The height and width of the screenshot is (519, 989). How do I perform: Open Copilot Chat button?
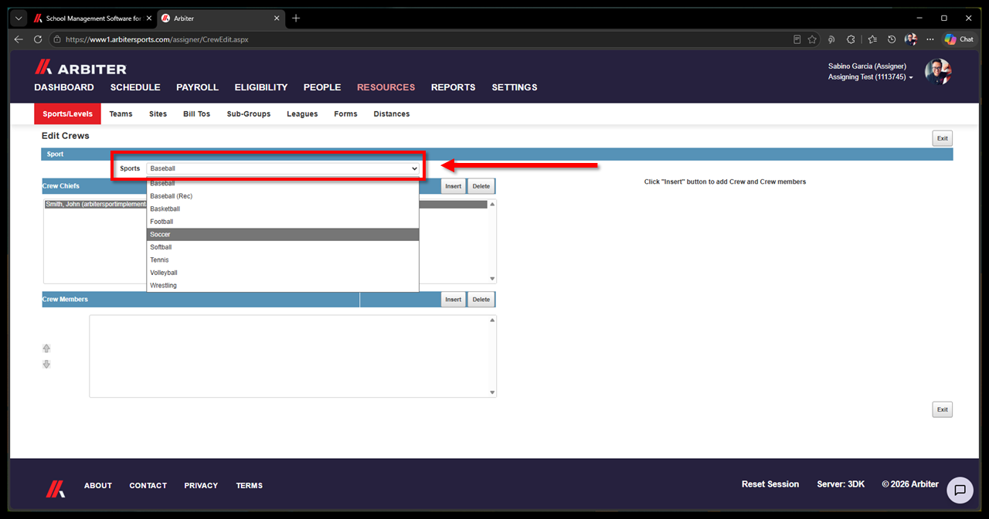[x=959, y=39]
